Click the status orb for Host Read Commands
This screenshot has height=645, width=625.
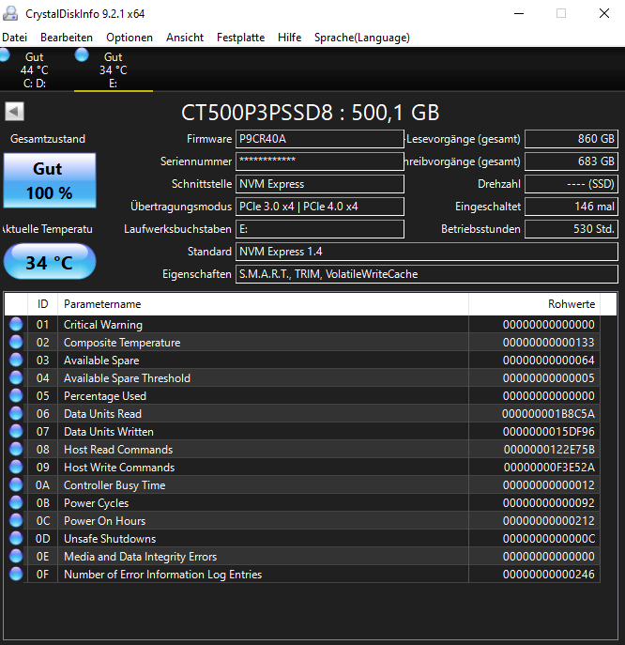pyautogui.click(x=16, y=449)
